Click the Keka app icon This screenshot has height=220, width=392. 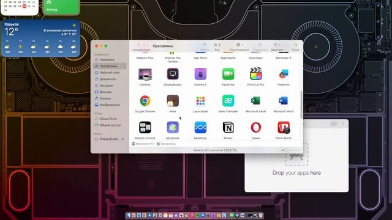(173, 101)
